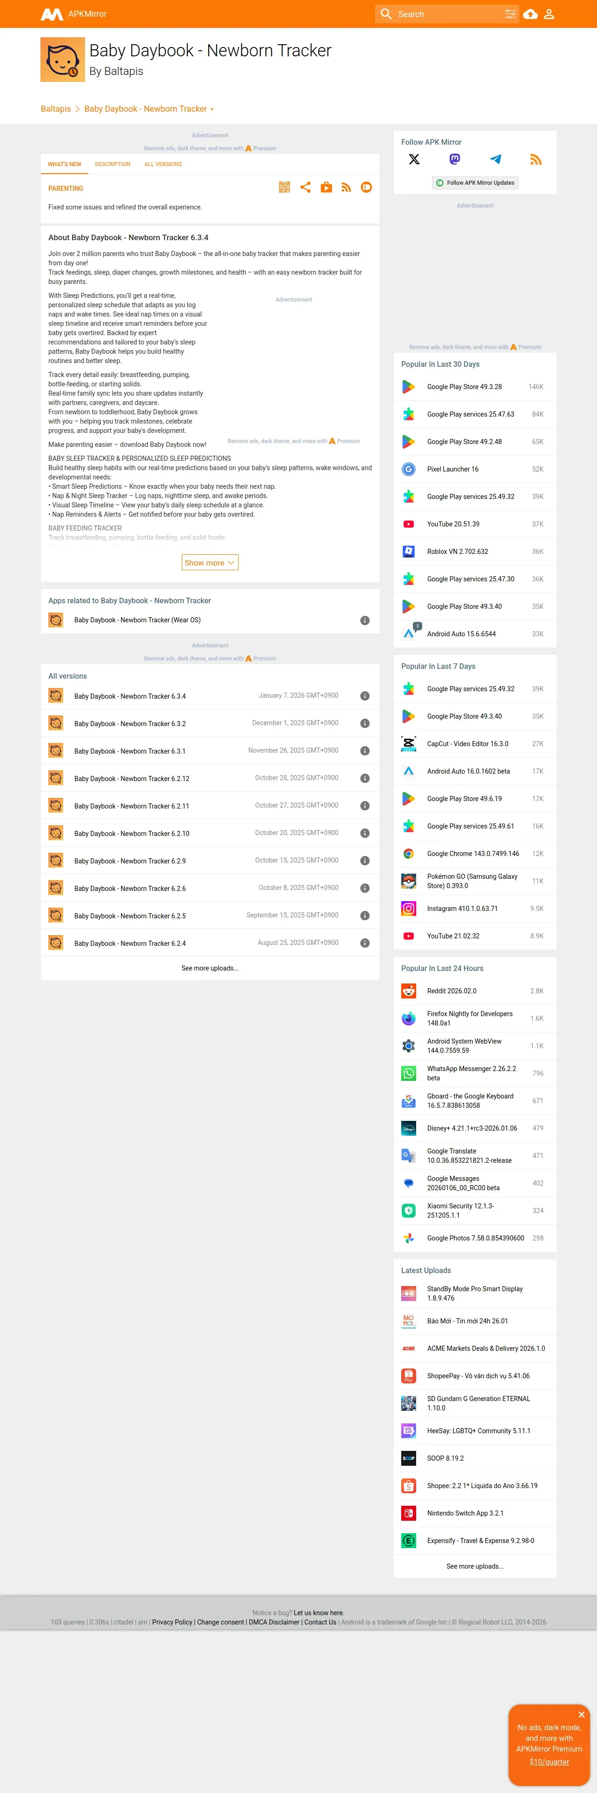Click the DMCA Disclaimer footer link
The width and height of the screenshot is (597, 1793).
pyautogui.click(x=274, y=1622)
